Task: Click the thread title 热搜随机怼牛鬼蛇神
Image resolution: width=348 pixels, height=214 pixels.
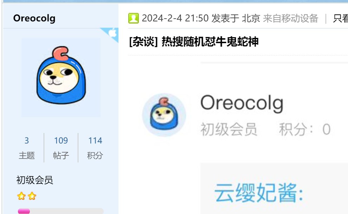Action: tap(210, 42)
